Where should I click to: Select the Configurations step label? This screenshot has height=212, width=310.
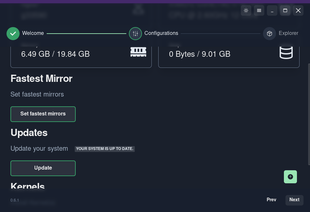(x=161, y=33)
